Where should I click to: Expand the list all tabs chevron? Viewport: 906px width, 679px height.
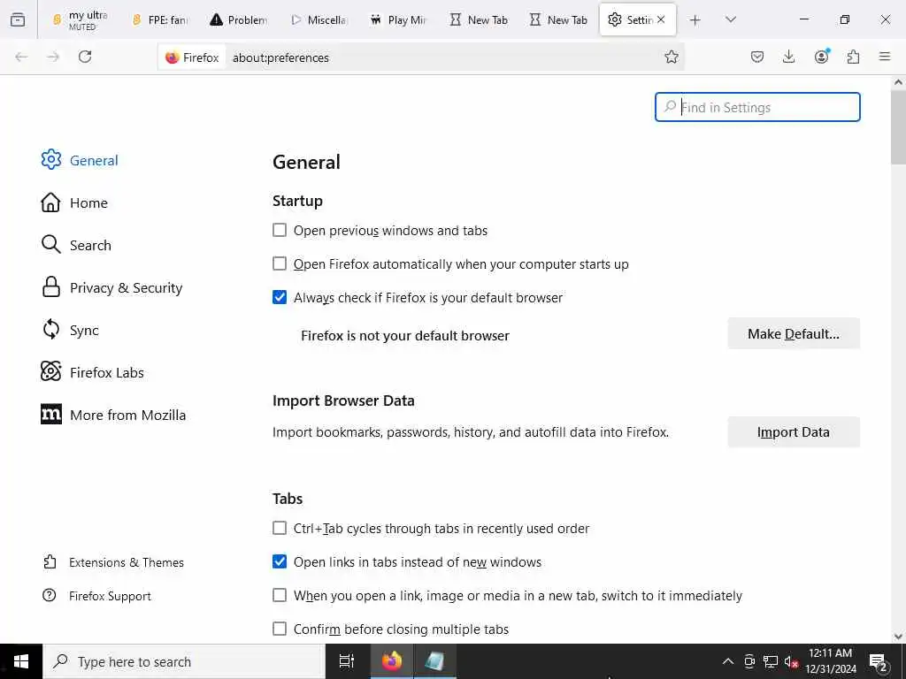pos(731,19)
